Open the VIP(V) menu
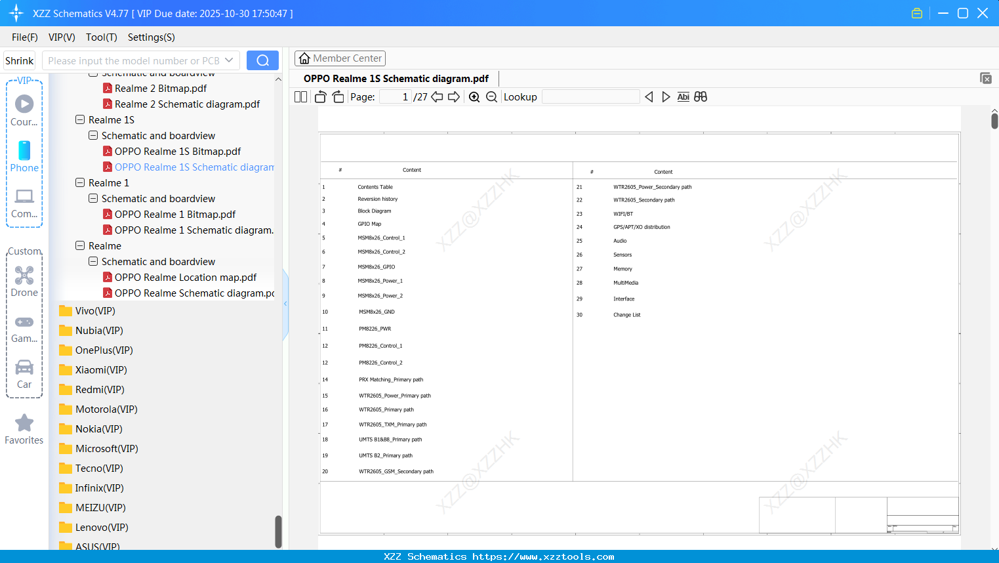The width and height of the screenshot is (999, 563). (x=62, y=37)
